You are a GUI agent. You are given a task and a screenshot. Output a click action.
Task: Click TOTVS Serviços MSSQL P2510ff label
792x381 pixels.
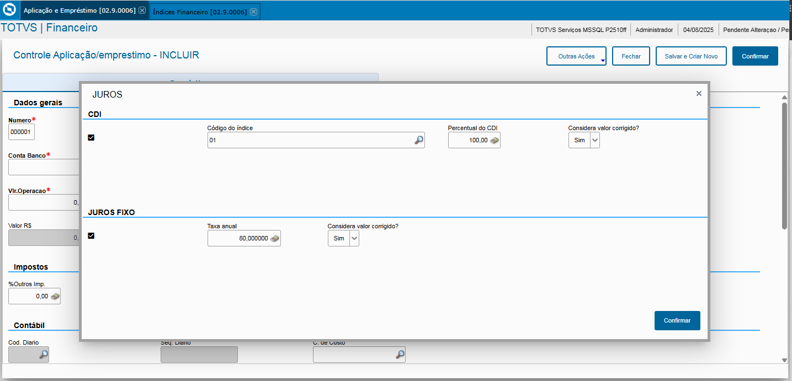coord(581,30)
